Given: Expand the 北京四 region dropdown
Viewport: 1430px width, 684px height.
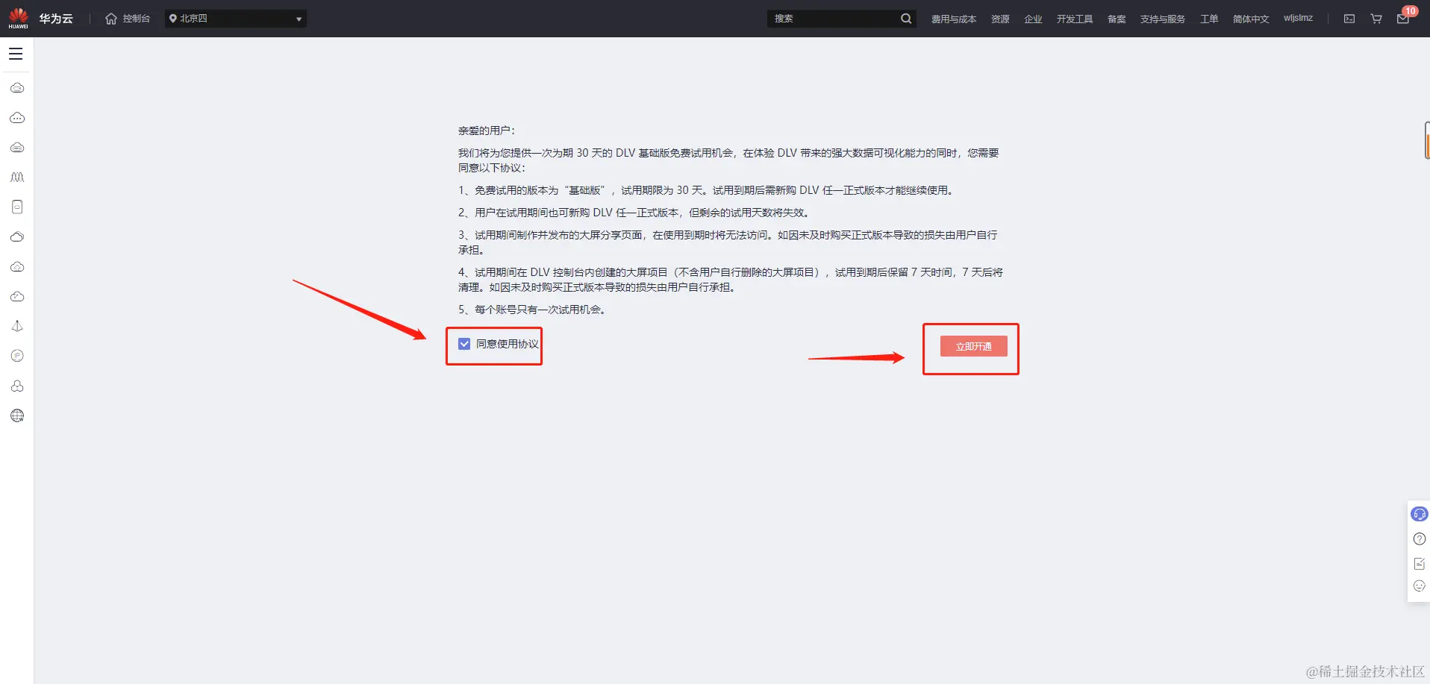Looking at the screenshot, I should pyautogui.click(x=236, y=19).
